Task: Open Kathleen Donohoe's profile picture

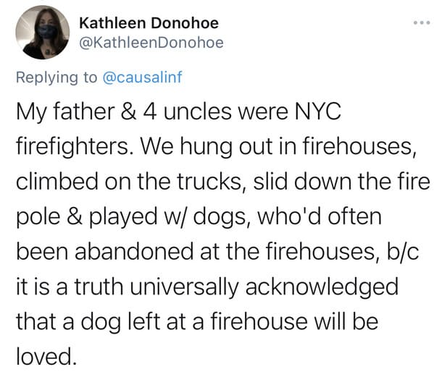Action: click(x=43, y=33)
